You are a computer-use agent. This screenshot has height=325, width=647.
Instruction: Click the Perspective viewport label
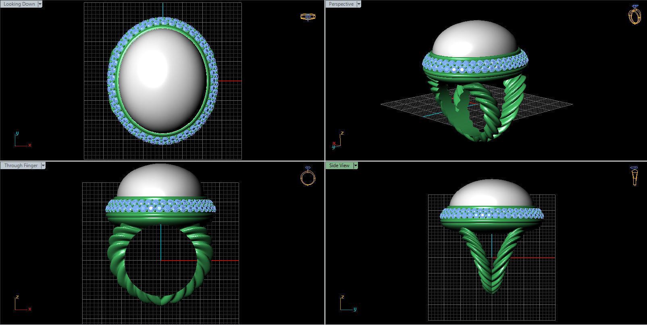341,4
